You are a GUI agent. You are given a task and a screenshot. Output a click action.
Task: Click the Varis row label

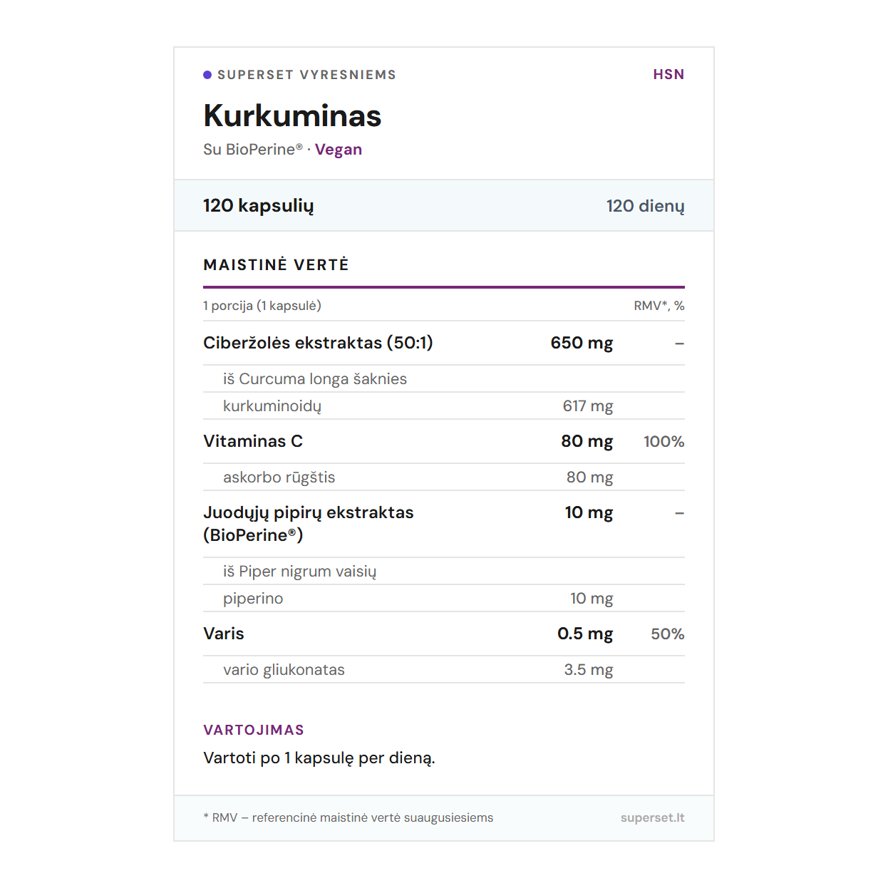[x=224, y=634]
